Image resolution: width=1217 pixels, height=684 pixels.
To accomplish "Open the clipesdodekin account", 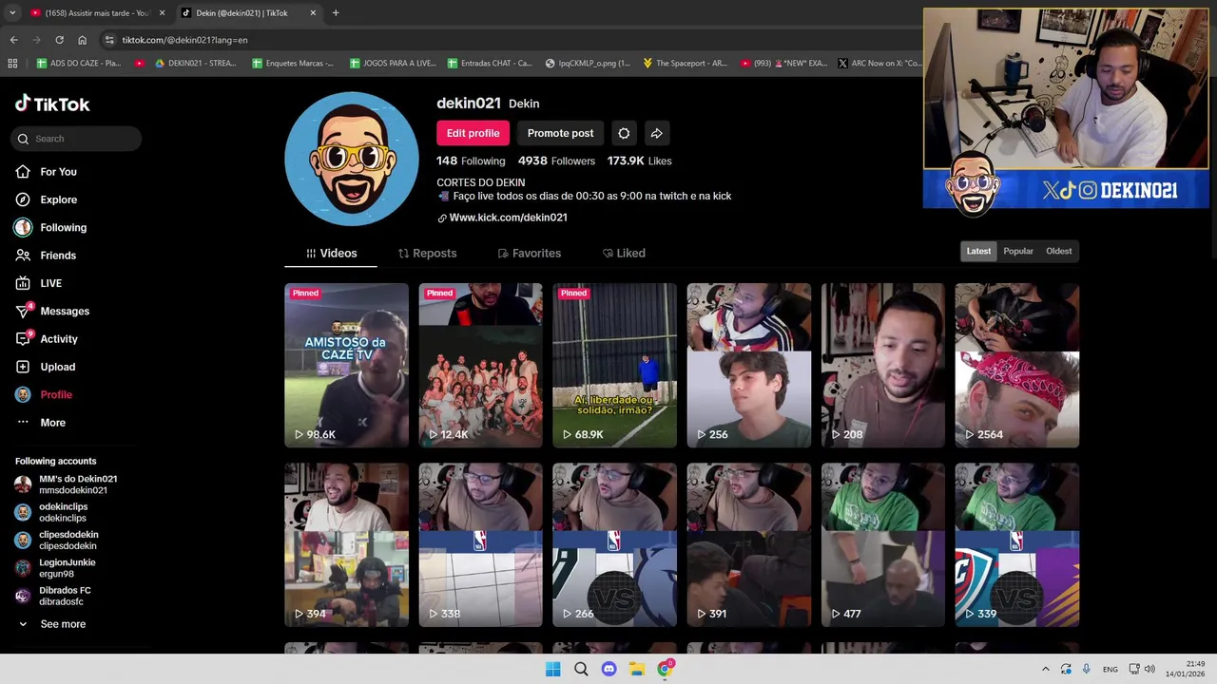I will (57, 540).
